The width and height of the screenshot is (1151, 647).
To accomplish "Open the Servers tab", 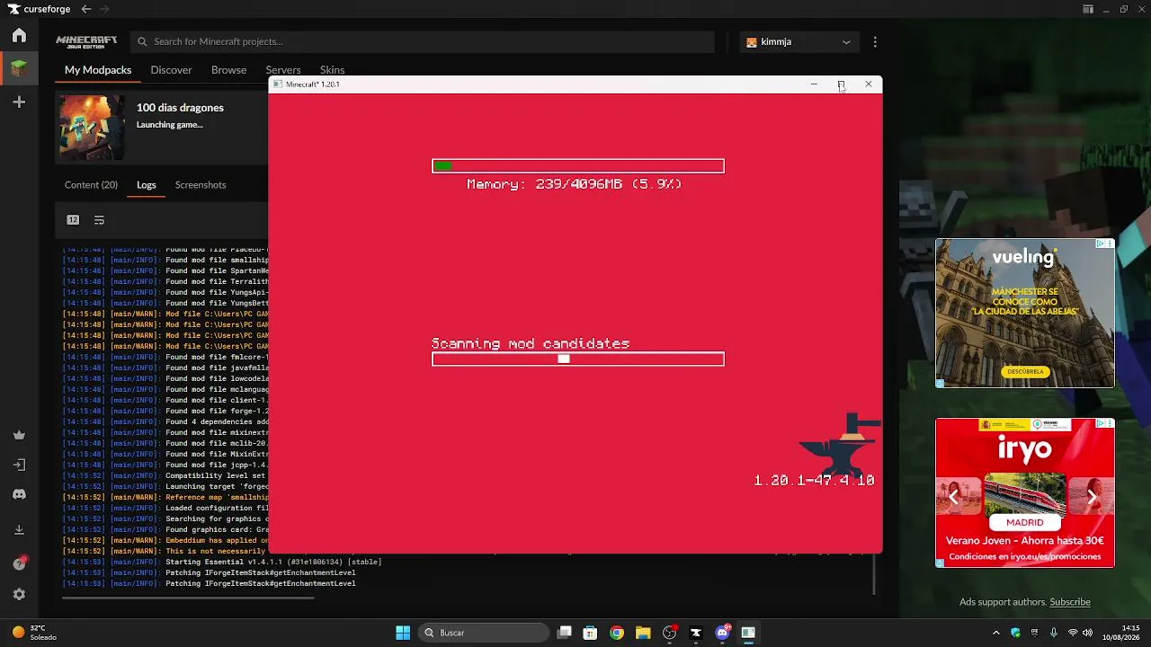I will click(283, 70).
